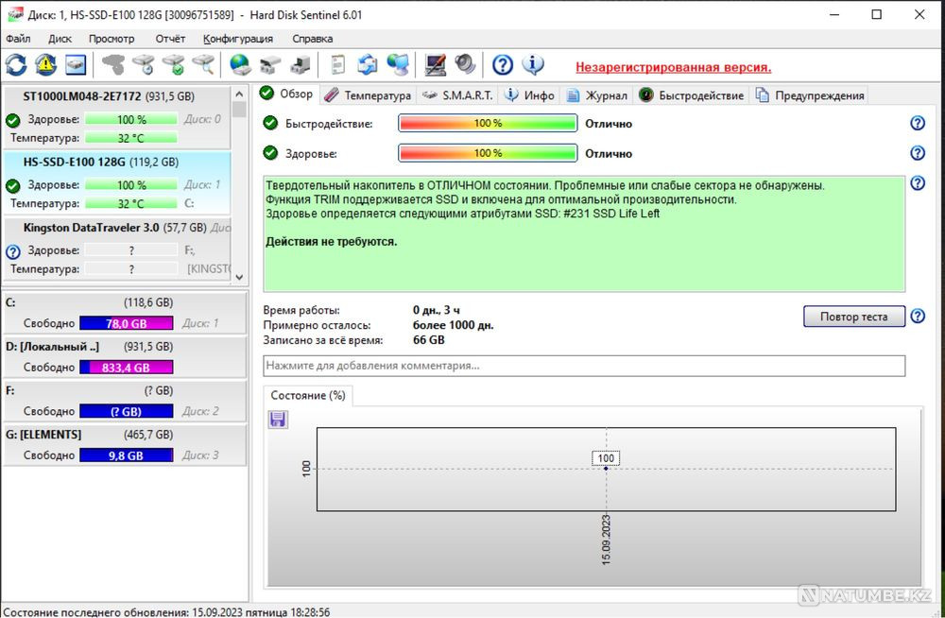Save the Состояние graph with floppy icon
This screenshot has width=945, height=618.
tap(278, 419)
